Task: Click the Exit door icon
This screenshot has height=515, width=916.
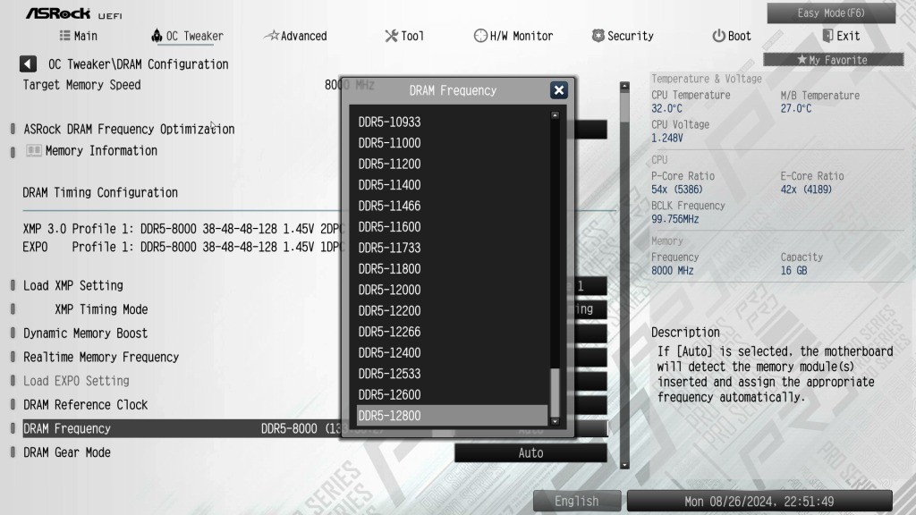Action: (827, 36)
